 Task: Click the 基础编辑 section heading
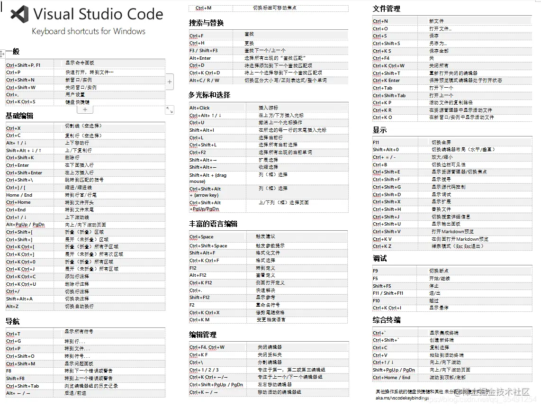point(19,116)
